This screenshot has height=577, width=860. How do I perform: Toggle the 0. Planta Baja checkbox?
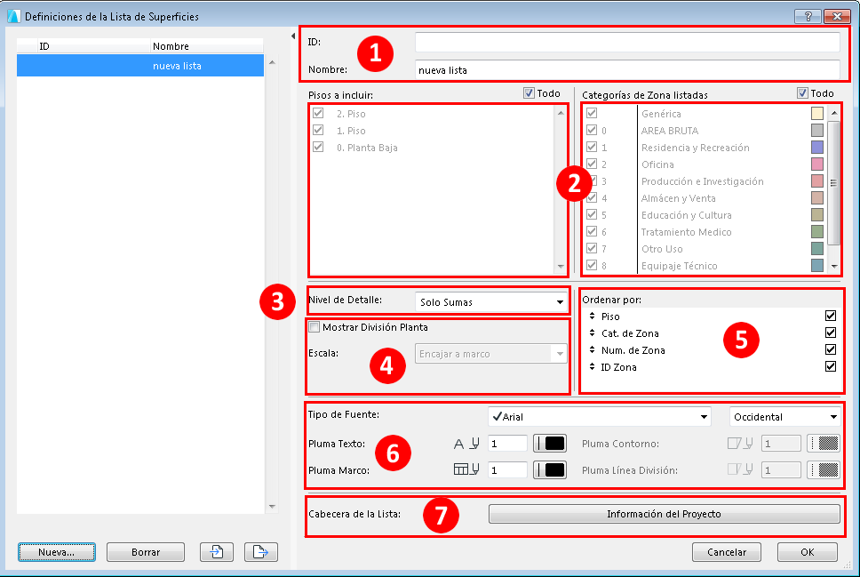(318, 147)
